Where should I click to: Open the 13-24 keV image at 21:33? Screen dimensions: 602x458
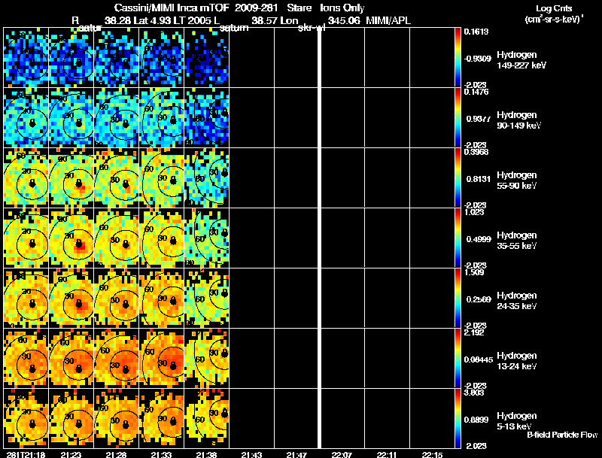pyautogui.click(x=161, y=359)
